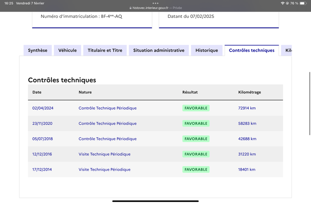Tap the home indicator bar

[x=155, y=201]
